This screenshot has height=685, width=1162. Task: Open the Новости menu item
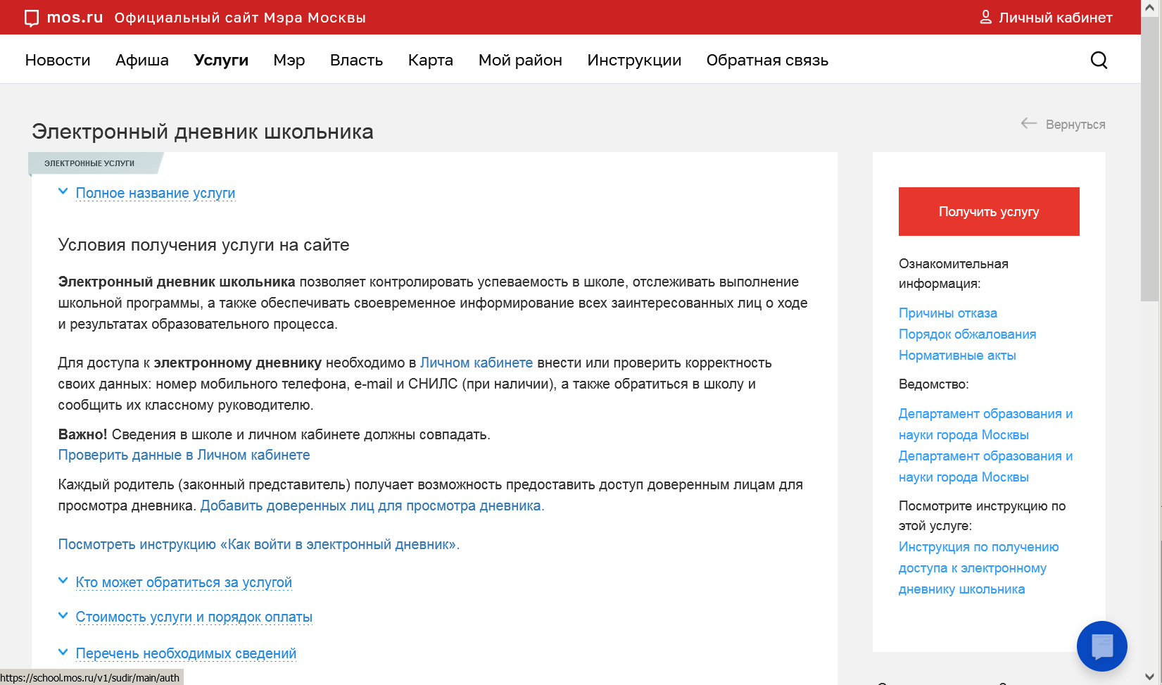58,61
